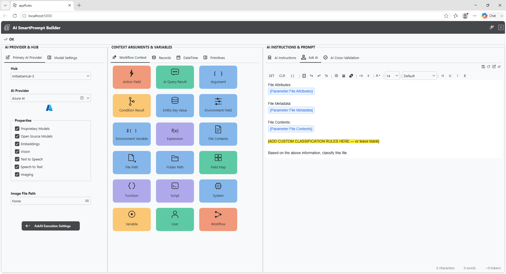Open the Hub dropdown showing InitializeHub-5

51,76
